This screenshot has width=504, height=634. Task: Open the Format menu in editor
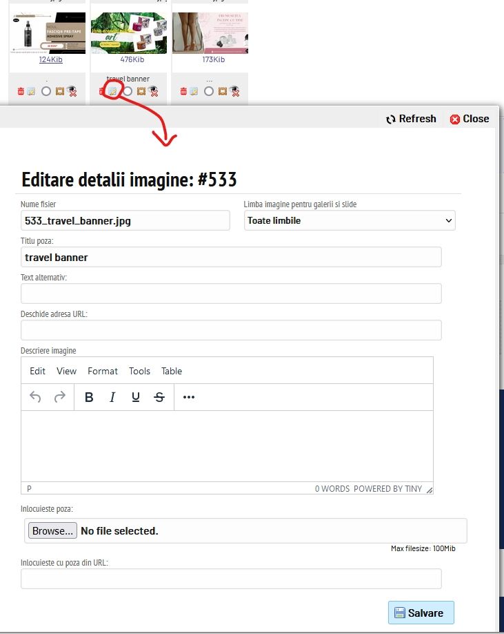point(103,371)
